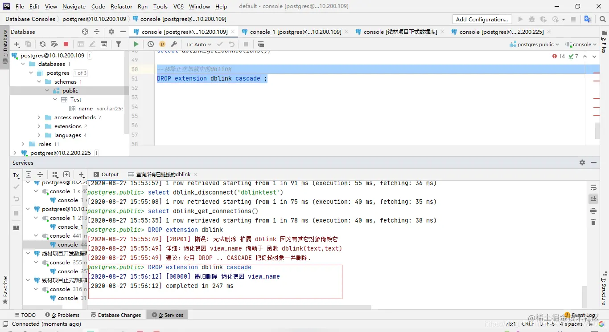Image resolution: width=609 pixels, height=332 pixels.
Task: Collapse the public schema node
Action: coord(47,90)
